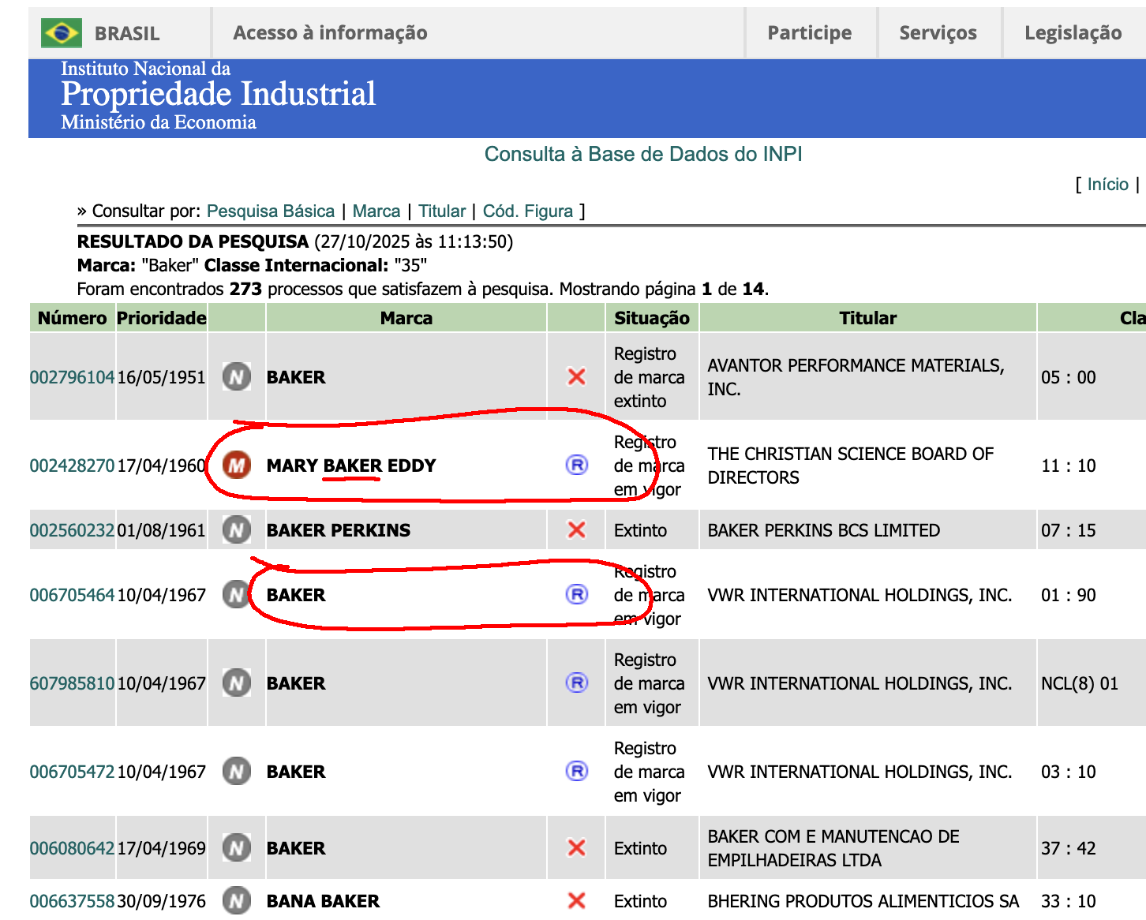Click the R icon in row 607985810

click(577, 683)
